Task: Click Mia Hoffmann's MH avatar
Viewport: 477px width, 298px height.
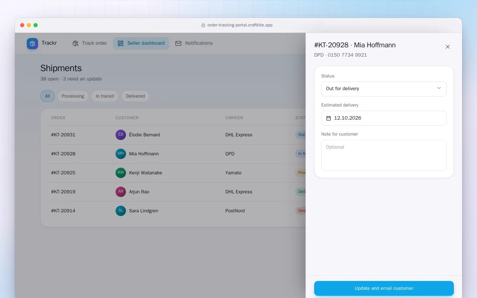Action: tap(121, 154)
